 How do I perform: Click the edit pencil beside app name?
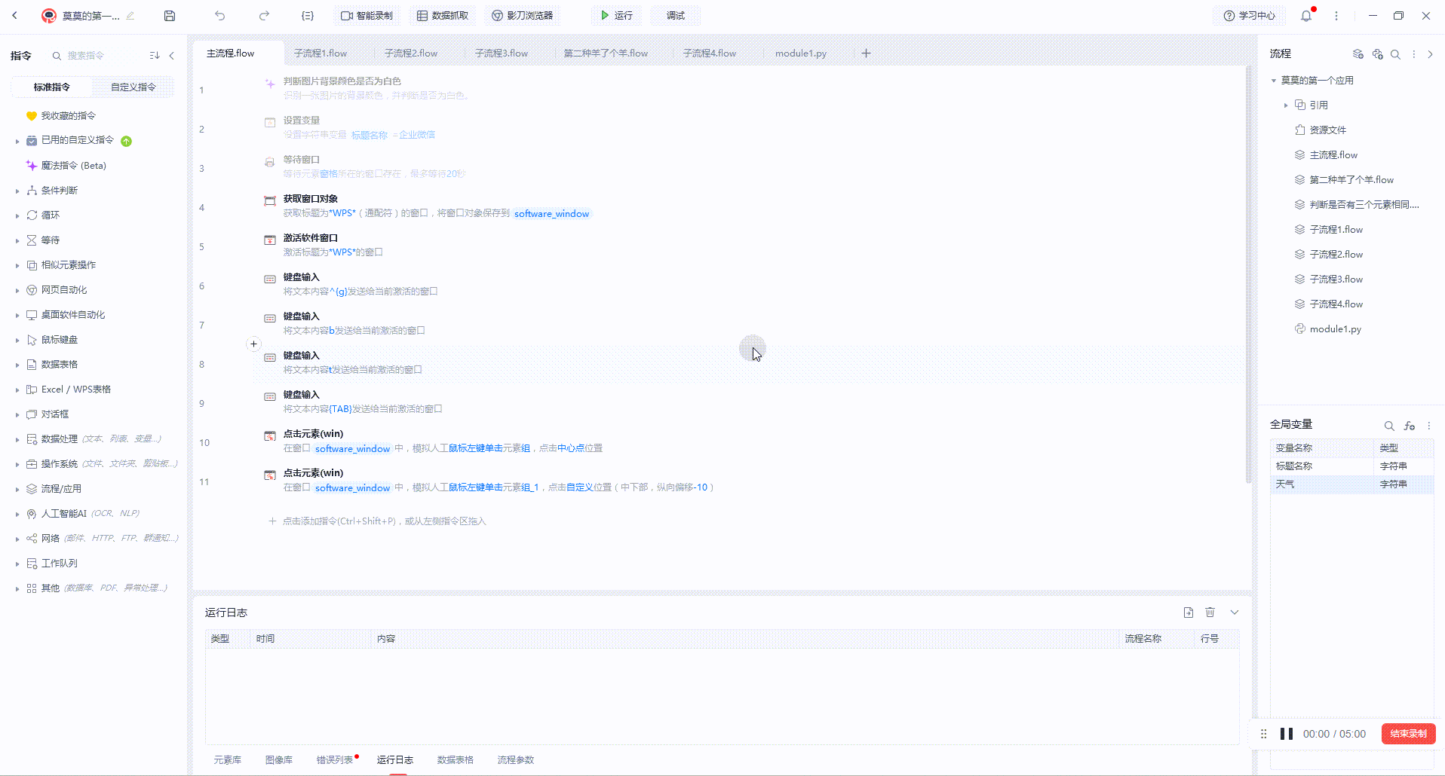coord(130,16)
